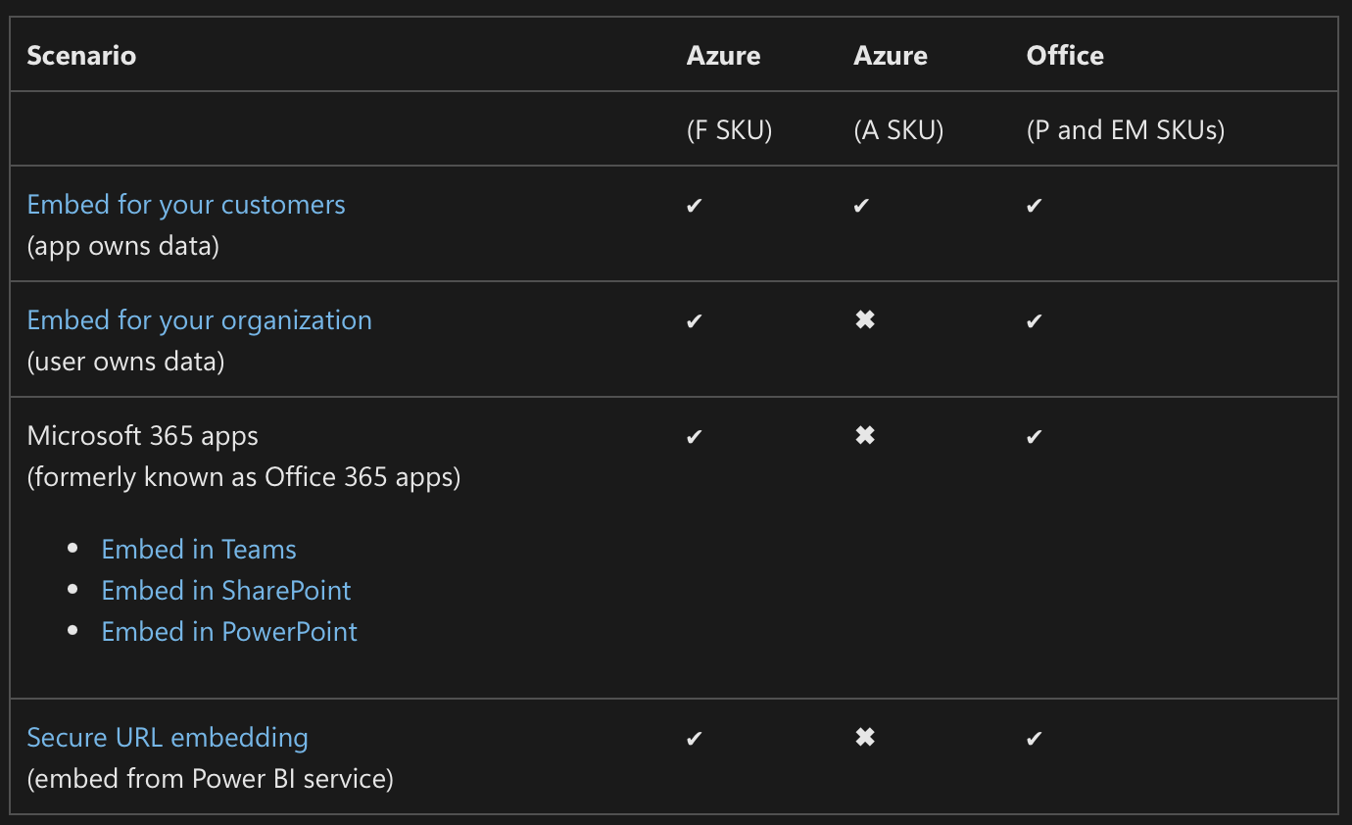
Task: Click the 'Office' column header
Action: pyautogui.click(x=1065, y=55)
